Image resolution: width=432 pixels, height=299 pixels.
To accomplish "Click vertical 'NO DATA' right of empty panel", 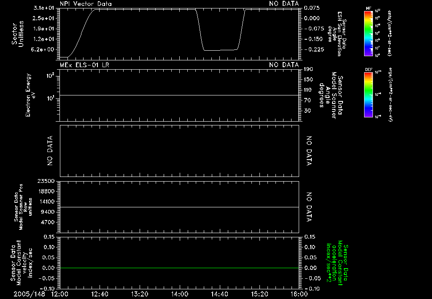I will click(309, 151).
